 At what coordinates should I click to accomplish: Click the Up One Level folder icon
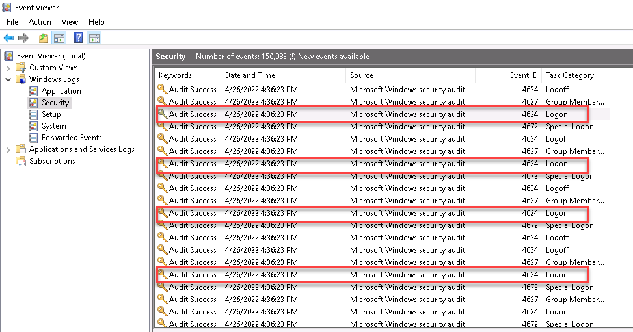click(43, 38)
